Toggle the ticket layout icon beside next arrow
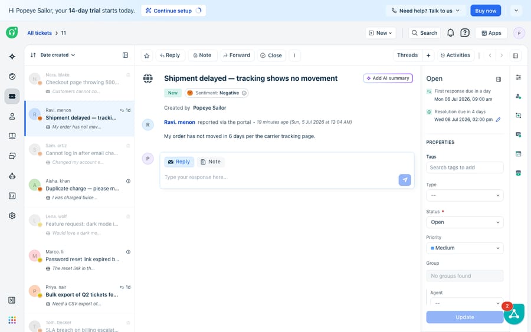The image size is (531, 332). 516,55
